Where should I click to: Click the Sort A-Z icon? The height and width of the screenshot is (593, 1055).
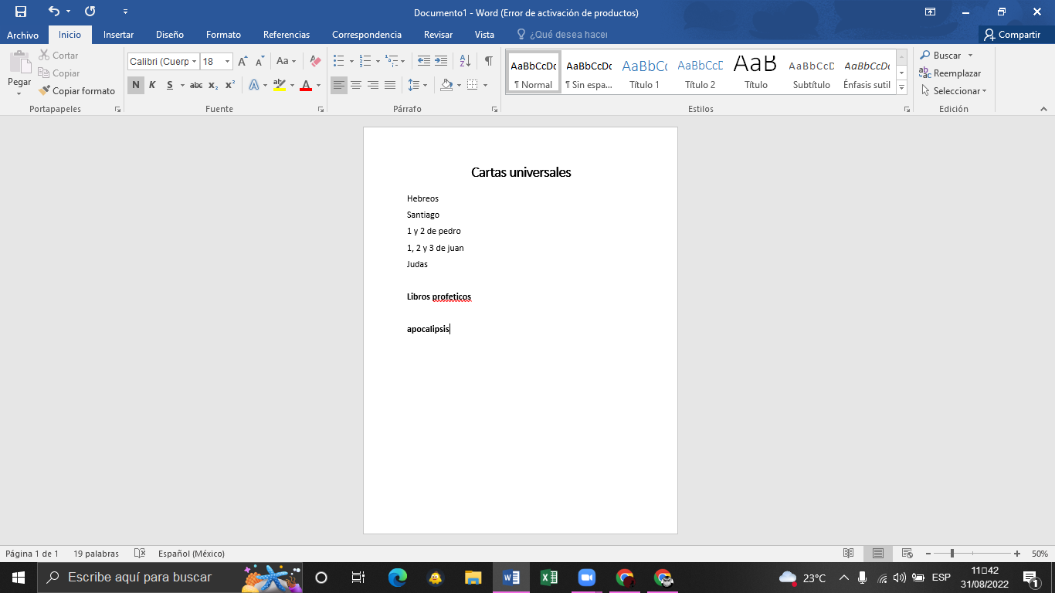465,61
